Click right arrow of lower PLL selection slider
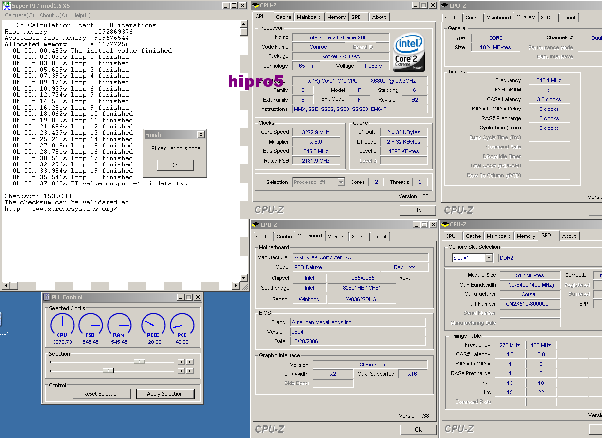Image resolution: width=602 pixels, height=438 pixels. [190, 371]
